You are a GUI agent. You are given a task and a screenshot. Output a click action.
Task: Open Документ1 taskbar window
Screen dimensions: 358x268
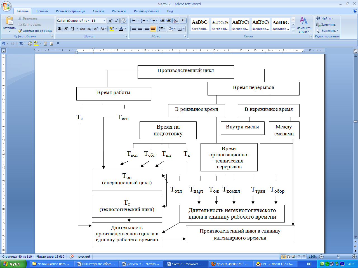pyautogui.click(x=141, y=264)
